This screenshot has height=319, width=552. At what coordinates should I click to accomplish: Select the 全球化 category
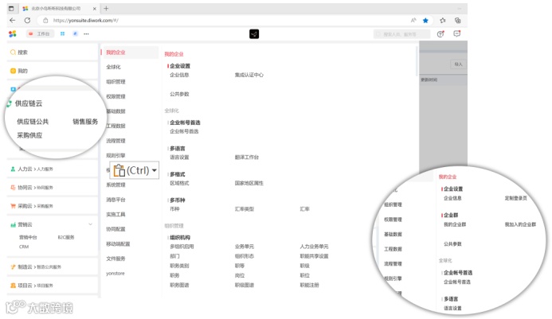click(113, 67)
